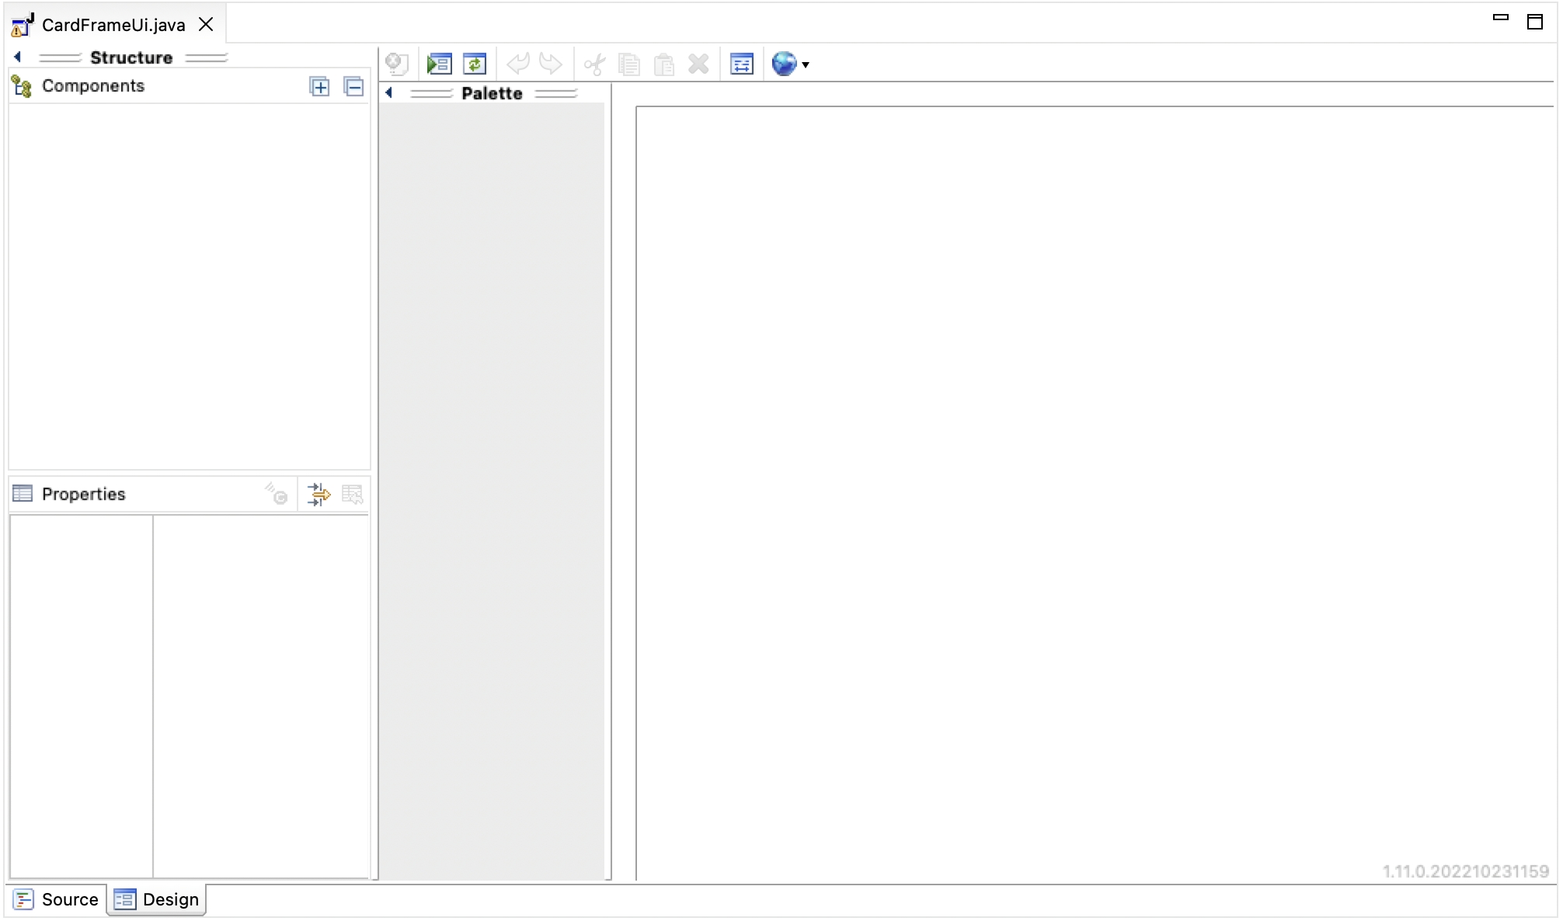Click the Delete component X icon

(698, 64)
